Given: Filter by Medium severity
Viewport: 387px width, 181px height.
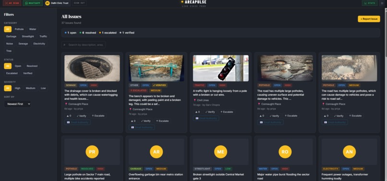Looking at the screenshot, I should [31, 88].
